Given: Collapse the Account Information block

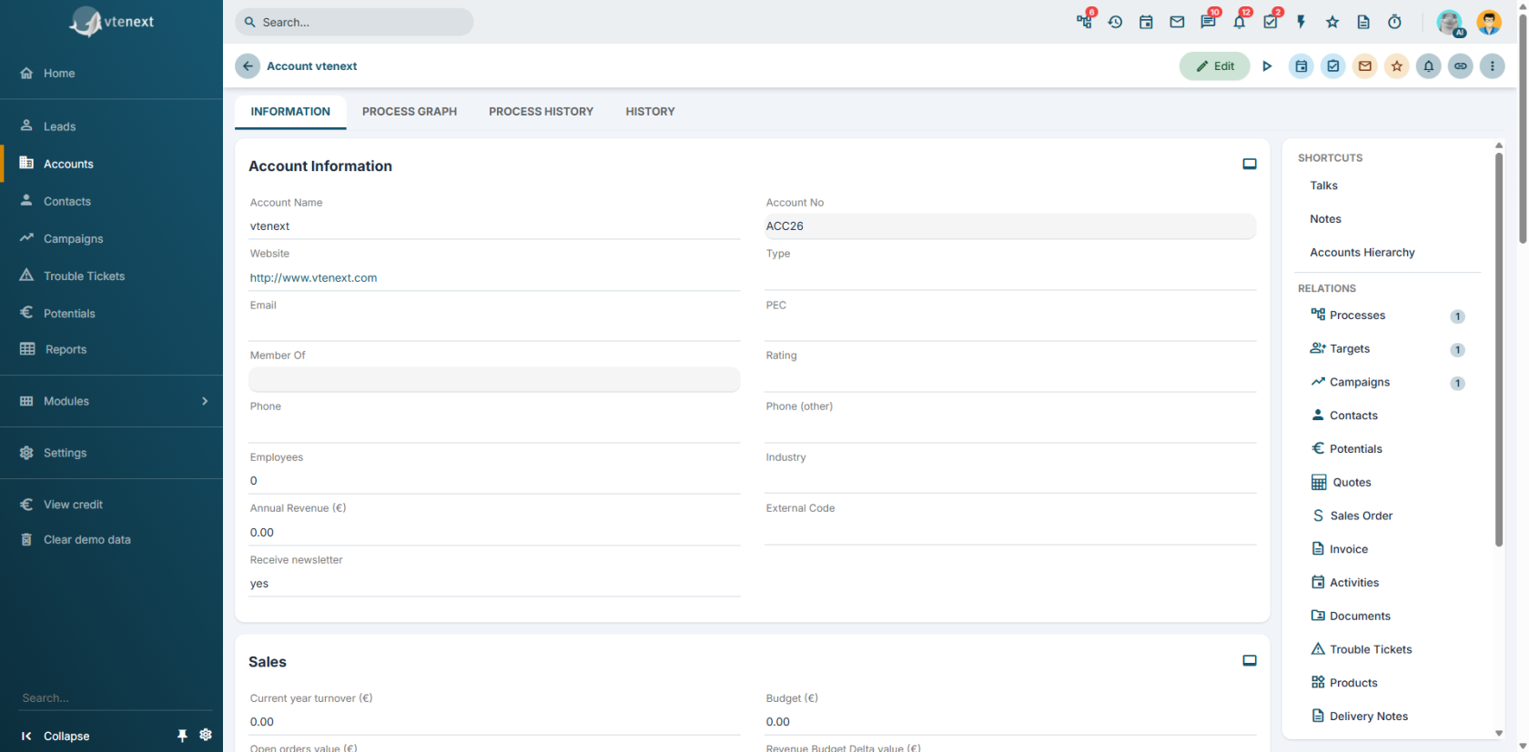Looking at the screenshot, I should [1250, 165].
